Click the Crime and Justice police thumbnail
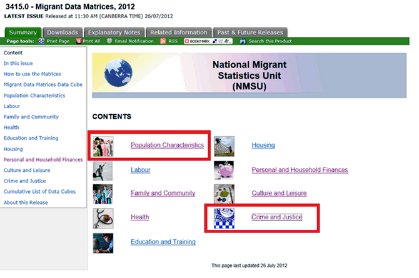Screen dimensions: 419x278 (224, 217)
